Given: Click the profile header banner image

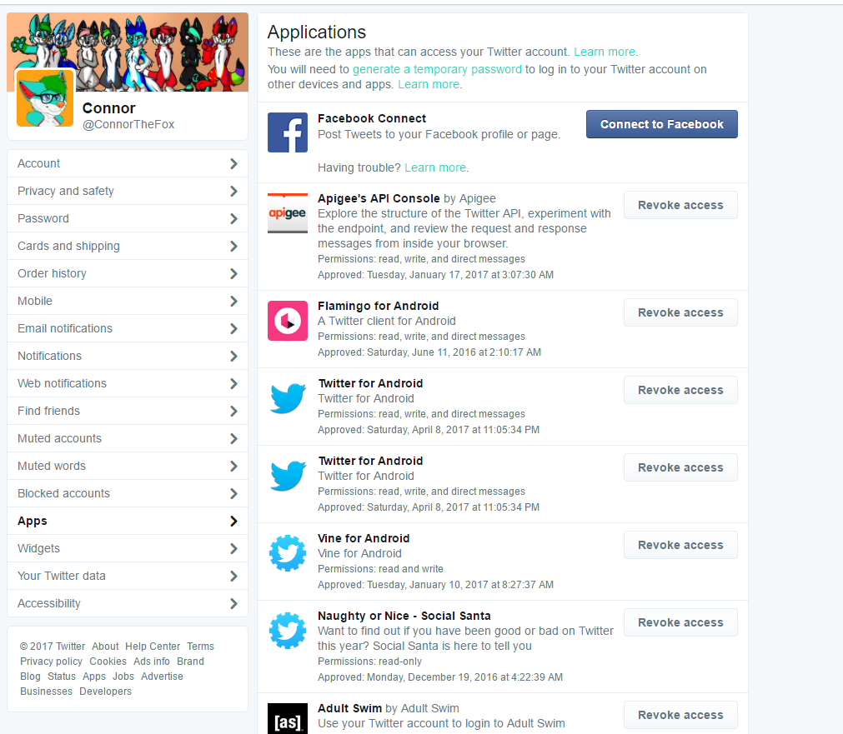Looking at the screenshot, I should click(x=128, y=52).
